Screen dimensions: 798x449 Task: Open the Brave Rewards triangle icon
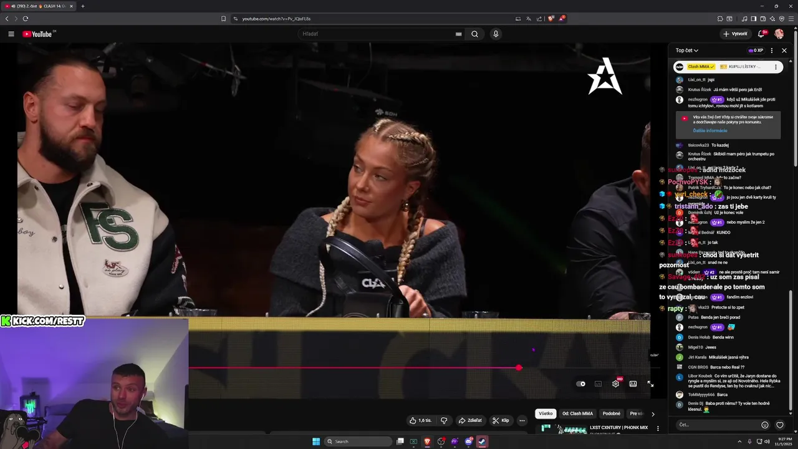[x=562, y=19]
